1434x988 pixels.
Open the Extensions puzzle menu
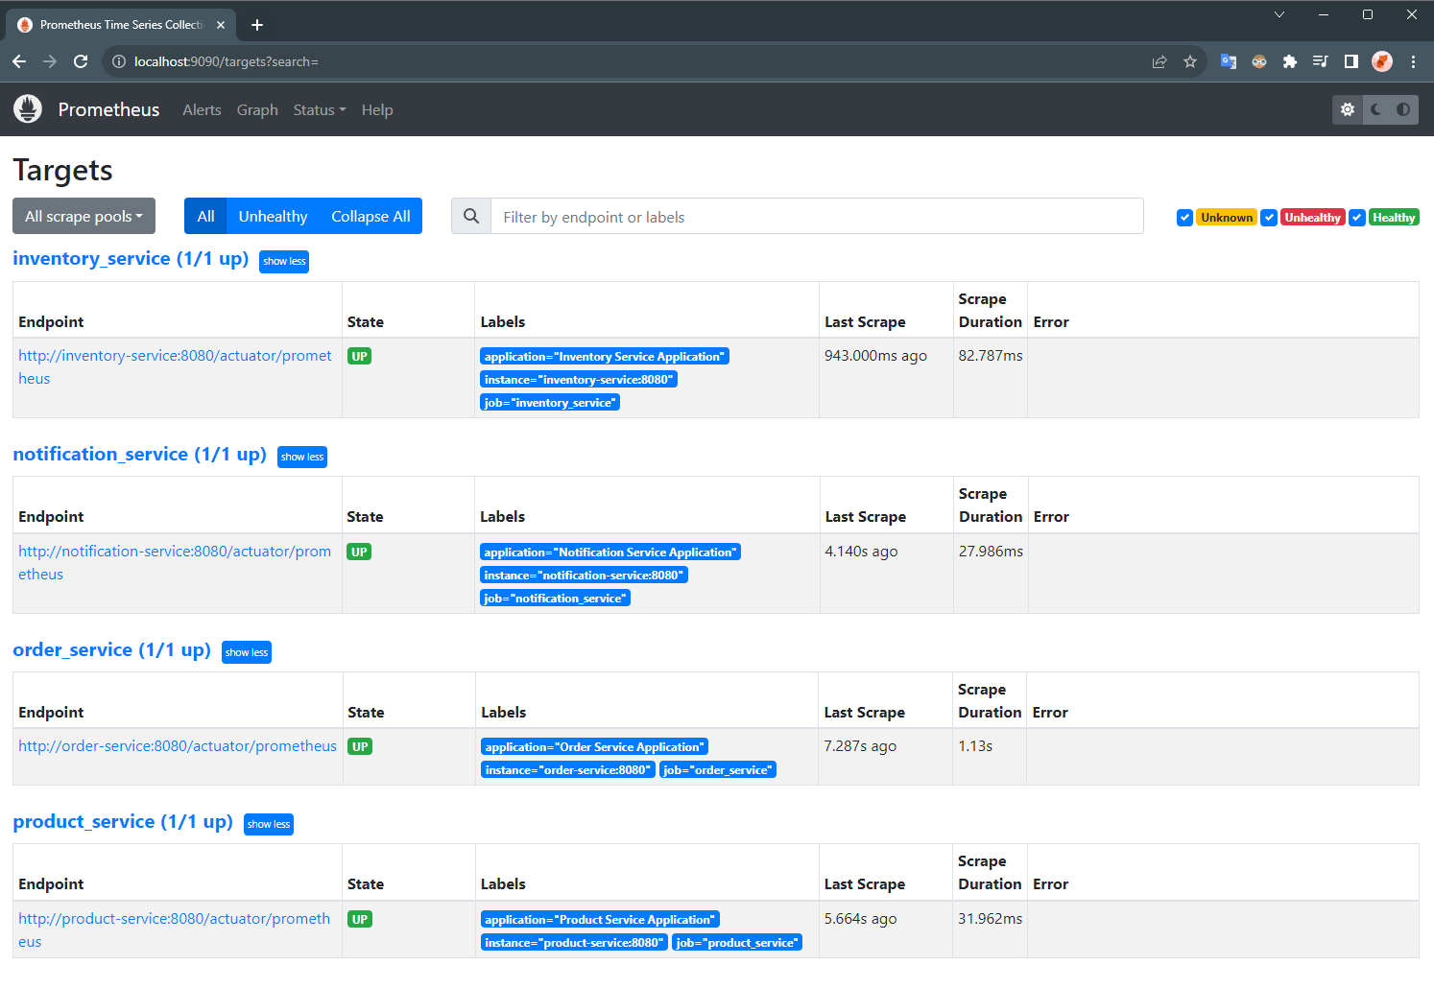pyautogui.click(x=1290, y=61)
